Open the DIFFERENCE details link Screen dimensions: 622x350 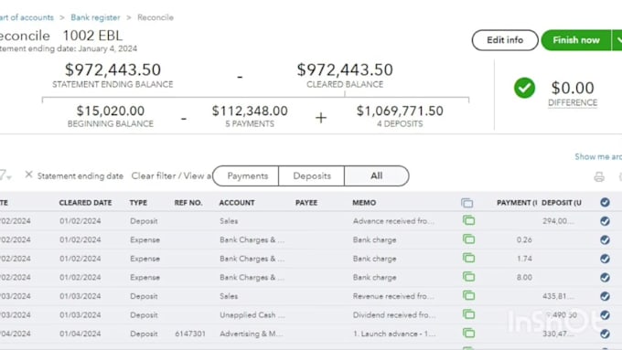(573, 102)
